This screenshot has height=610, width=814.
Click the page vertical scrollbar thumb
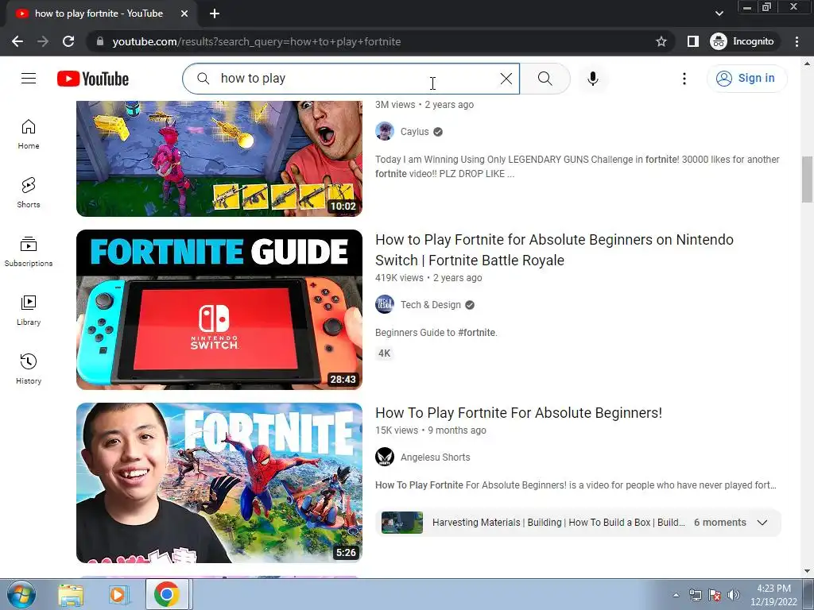807,179
